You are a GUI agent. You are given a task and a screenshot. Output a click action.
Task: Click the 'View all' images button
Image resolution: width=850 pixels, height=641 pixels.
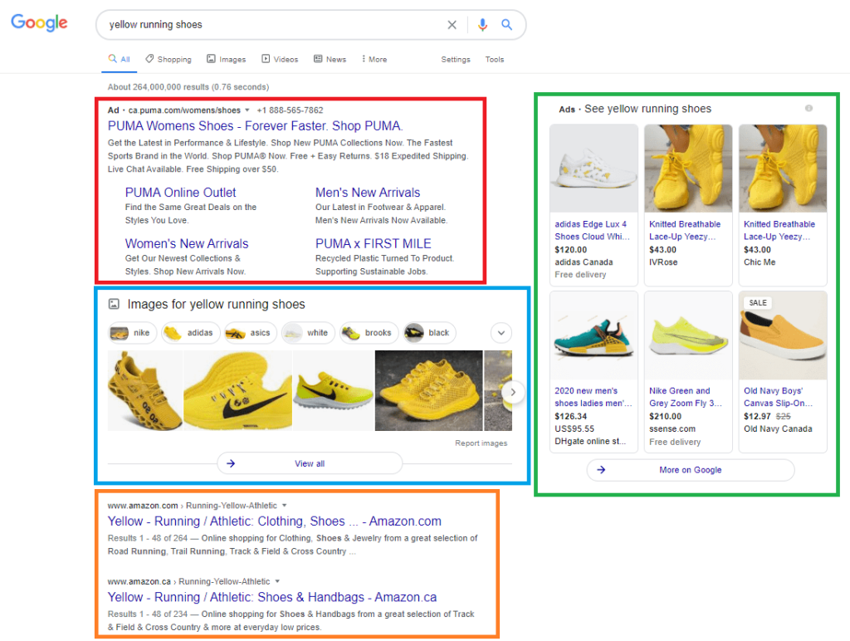(x=309, y=463)
